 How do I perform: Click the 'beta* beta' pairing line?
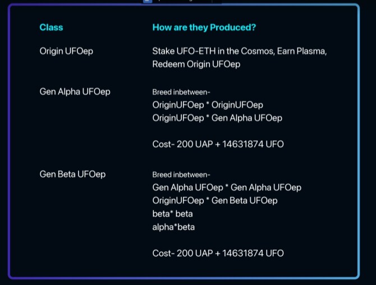coord(173,214)
